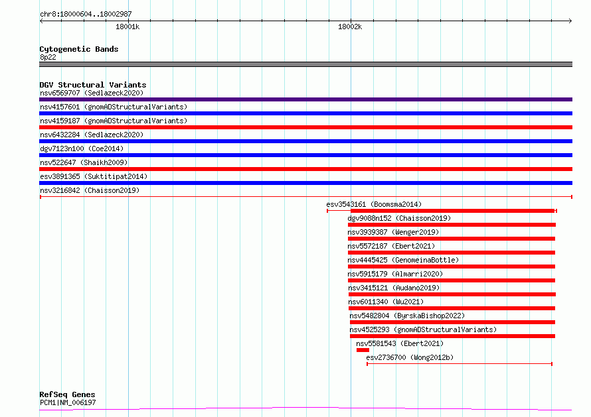Click the nsv5915179 (Almarri2020) label

point(395,274)
